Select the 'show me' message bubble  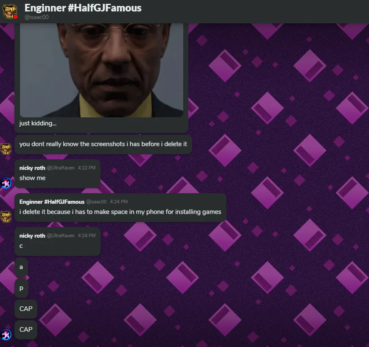(57, 174)
